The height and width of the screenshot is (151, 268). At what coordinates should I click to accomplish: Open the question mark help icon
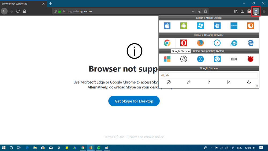coord(209,82)
